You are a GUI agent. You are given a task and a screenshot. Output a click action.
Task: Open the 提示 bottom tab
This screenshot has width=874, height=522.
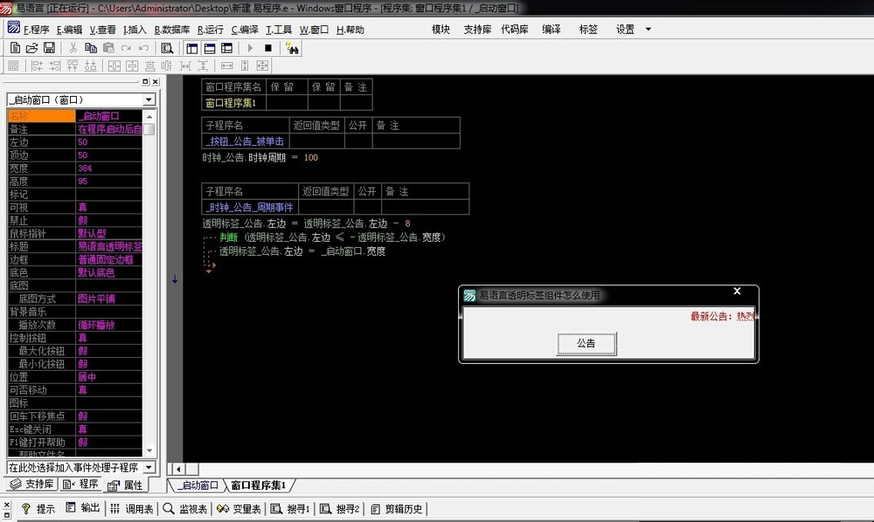38,509
